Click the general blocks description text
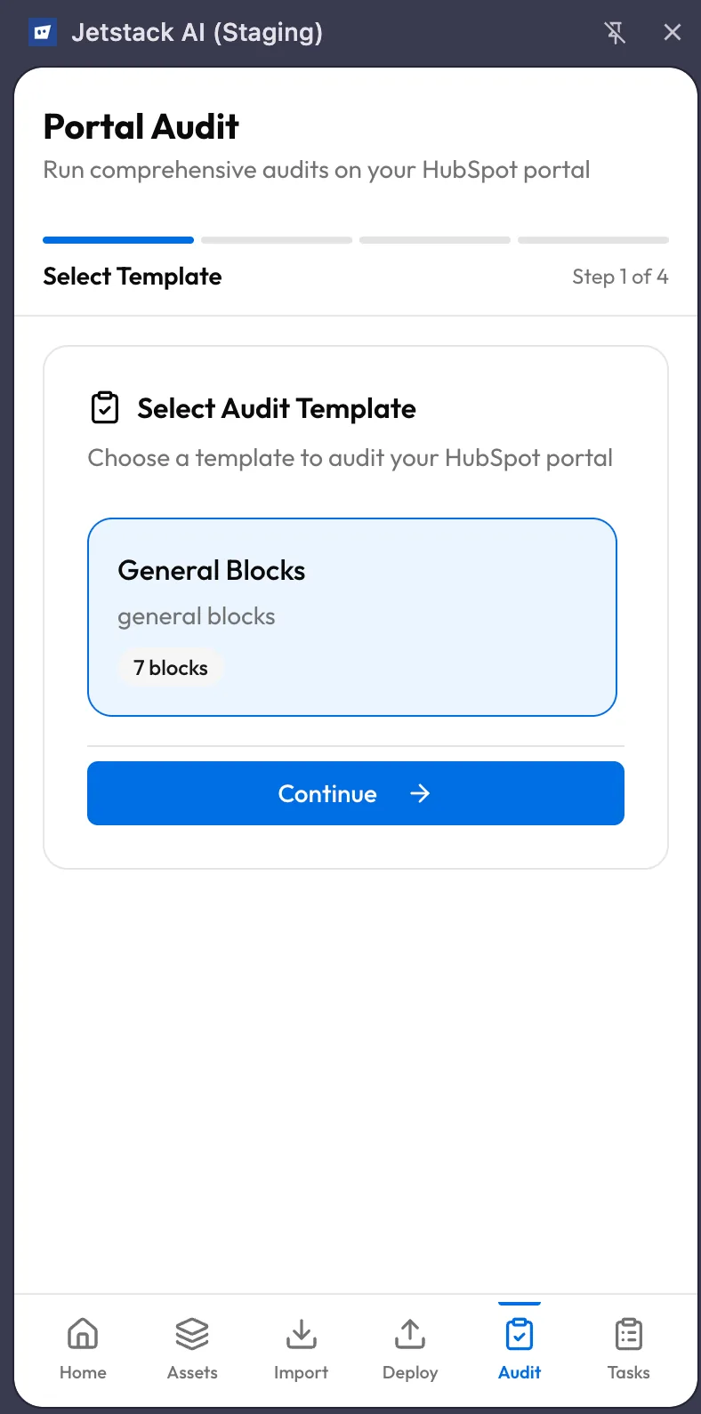701x1414 pixels. [x=196, y=615]
